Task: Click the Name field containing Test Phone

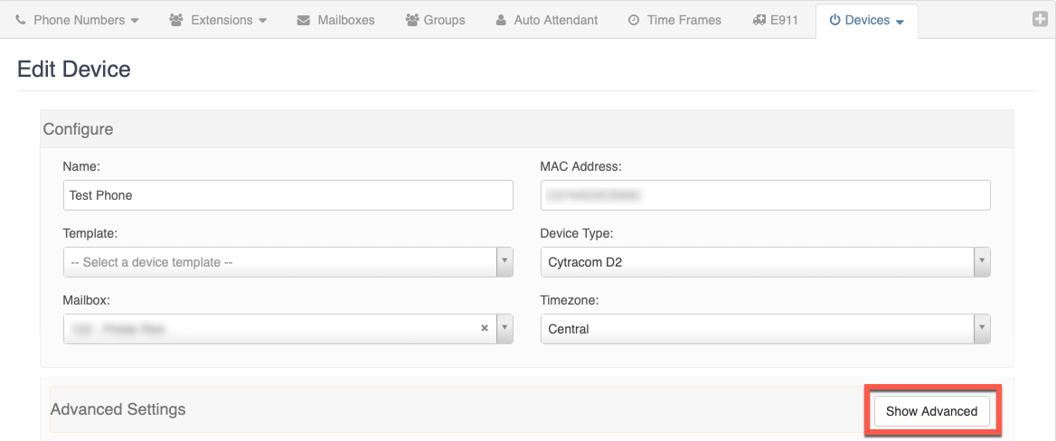Action: point(288,195)
